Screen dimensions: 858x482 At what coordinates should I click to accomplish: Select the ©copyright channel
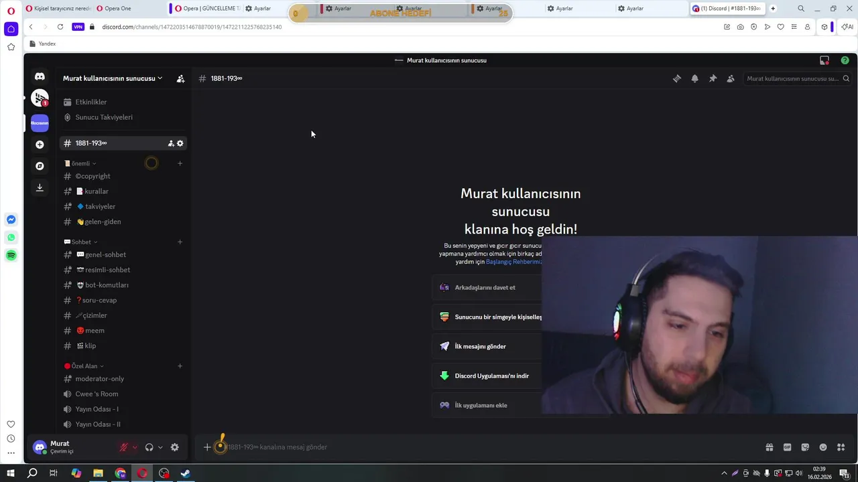(123, 176)
